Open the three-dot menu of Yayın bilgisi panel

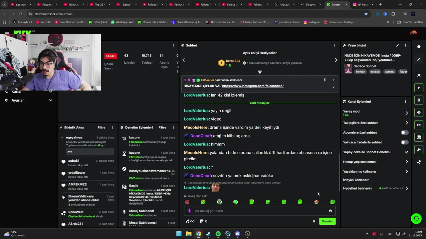coord(405,45)
